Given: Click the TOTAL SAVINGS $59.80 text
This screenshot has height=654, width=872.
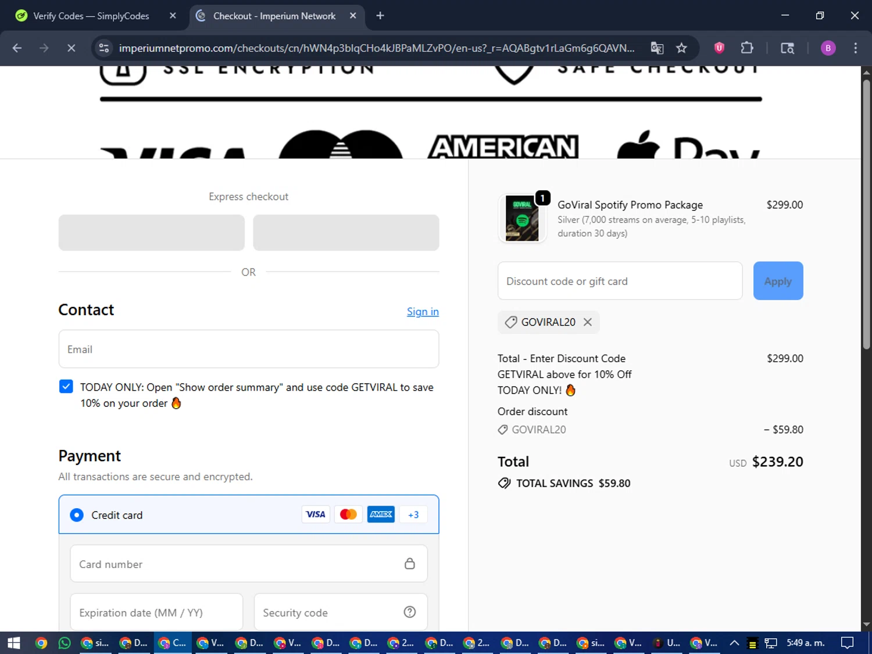Looking at the screenshot, I should (x=573, y=483).
